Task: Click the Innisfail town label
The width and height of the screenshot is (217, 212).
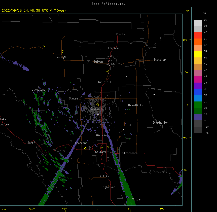Action: (x=104, y=82)
